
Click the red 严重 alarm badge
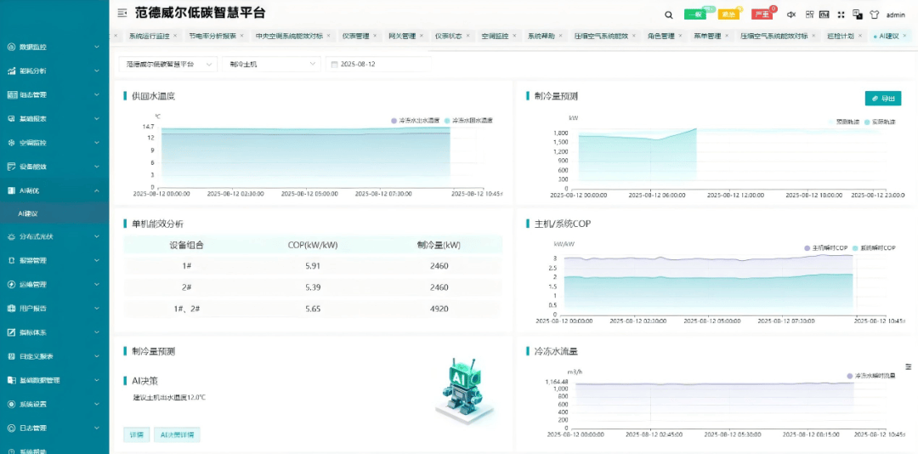point(762,14)
